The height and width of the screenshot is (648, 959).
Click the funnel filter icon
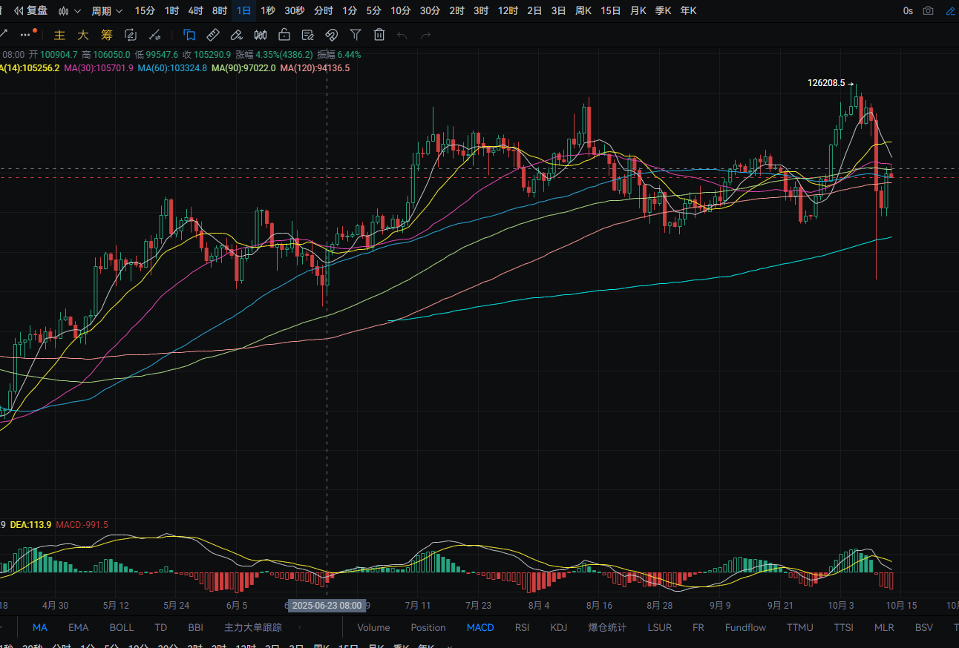[356, 35]
